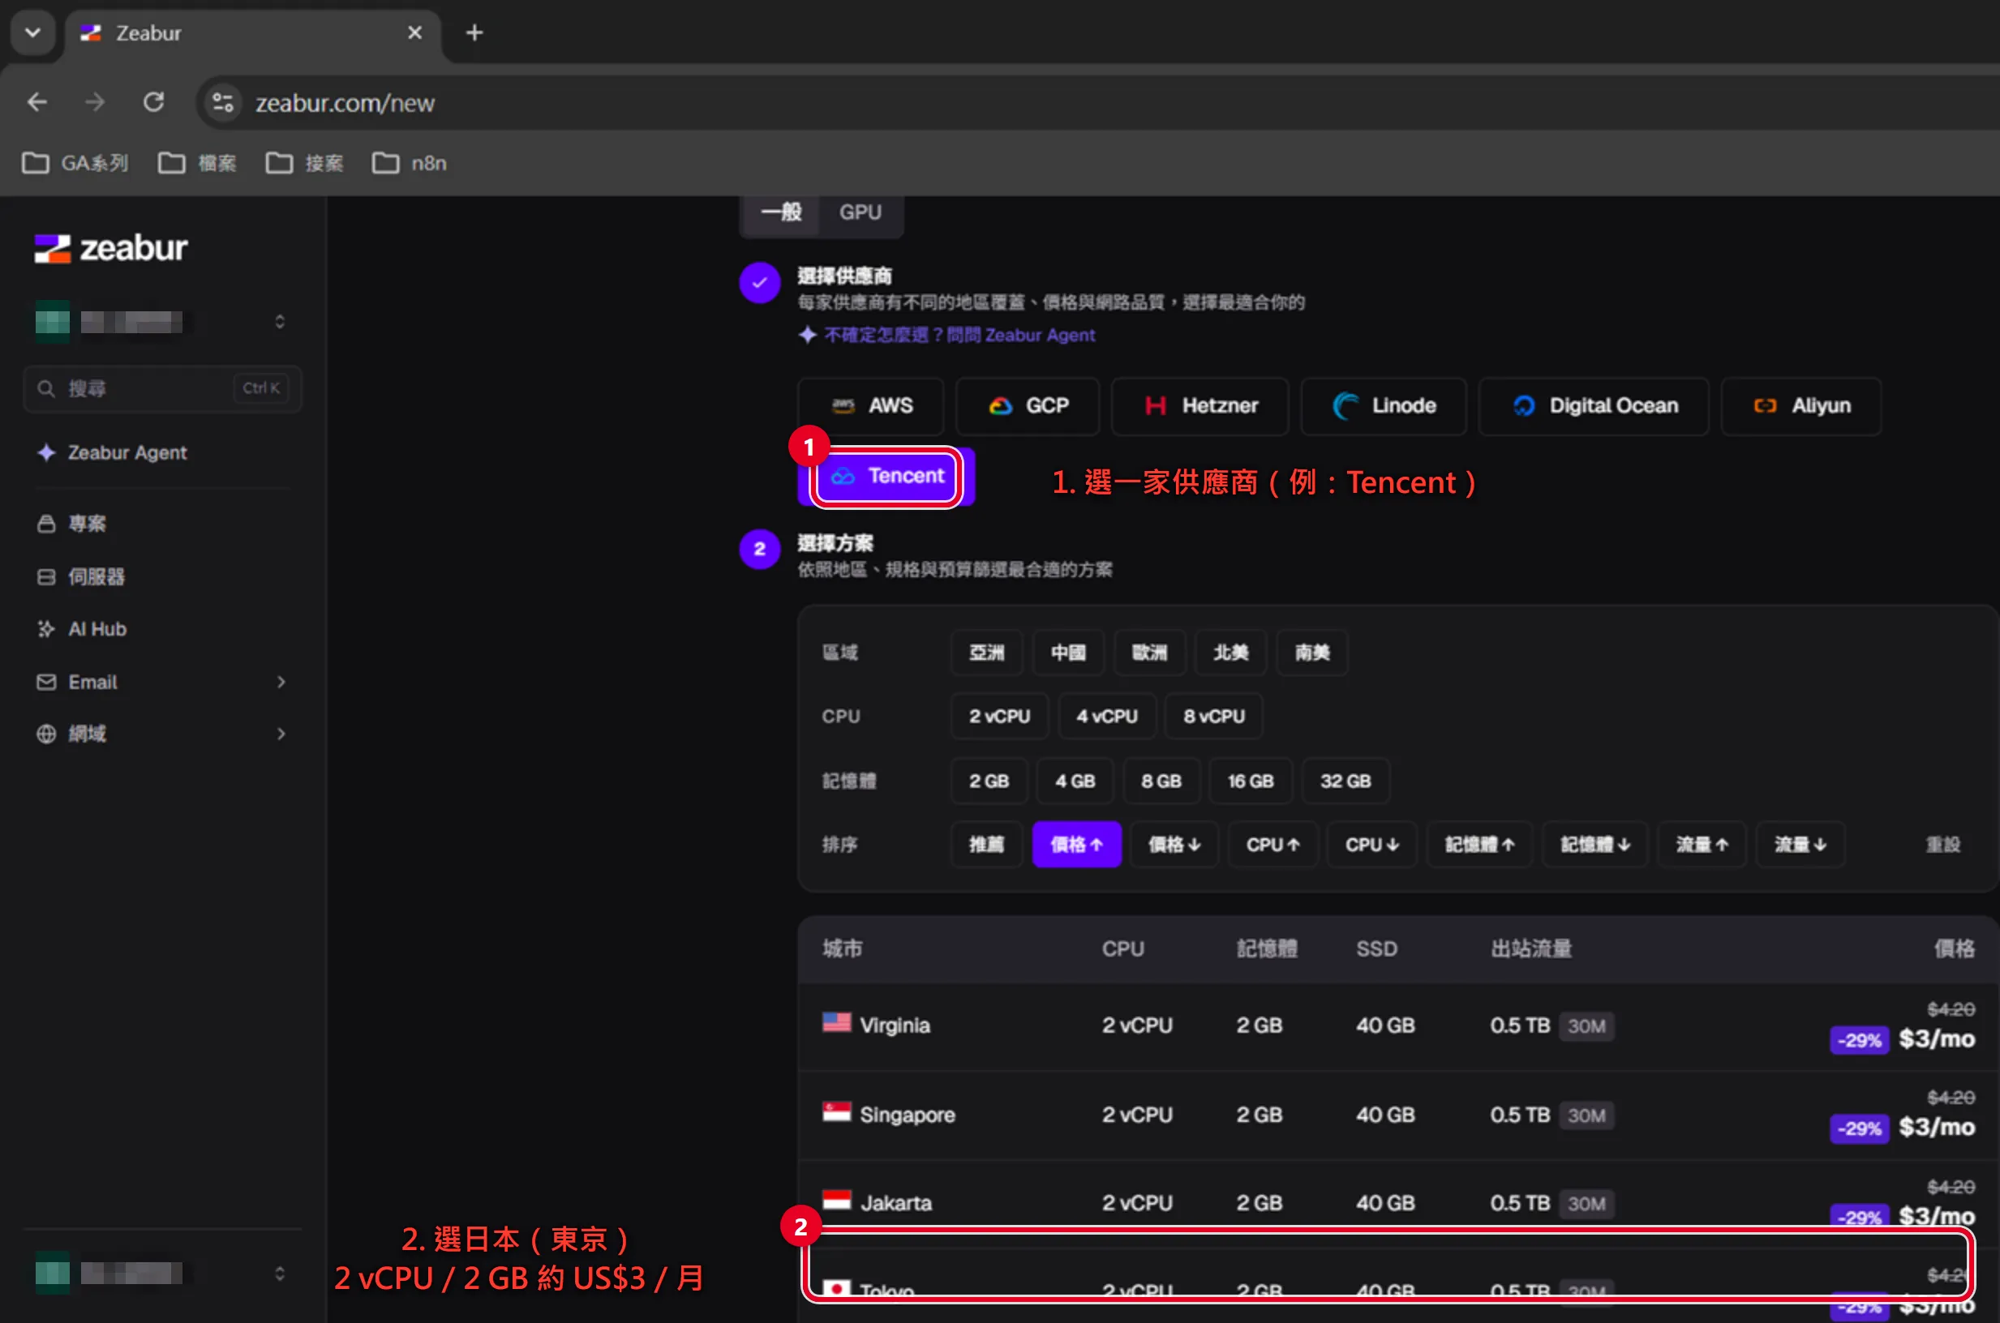Filter memory by 32 GB
This screenshot has height=1323, width=2000.
point(1345,781)
